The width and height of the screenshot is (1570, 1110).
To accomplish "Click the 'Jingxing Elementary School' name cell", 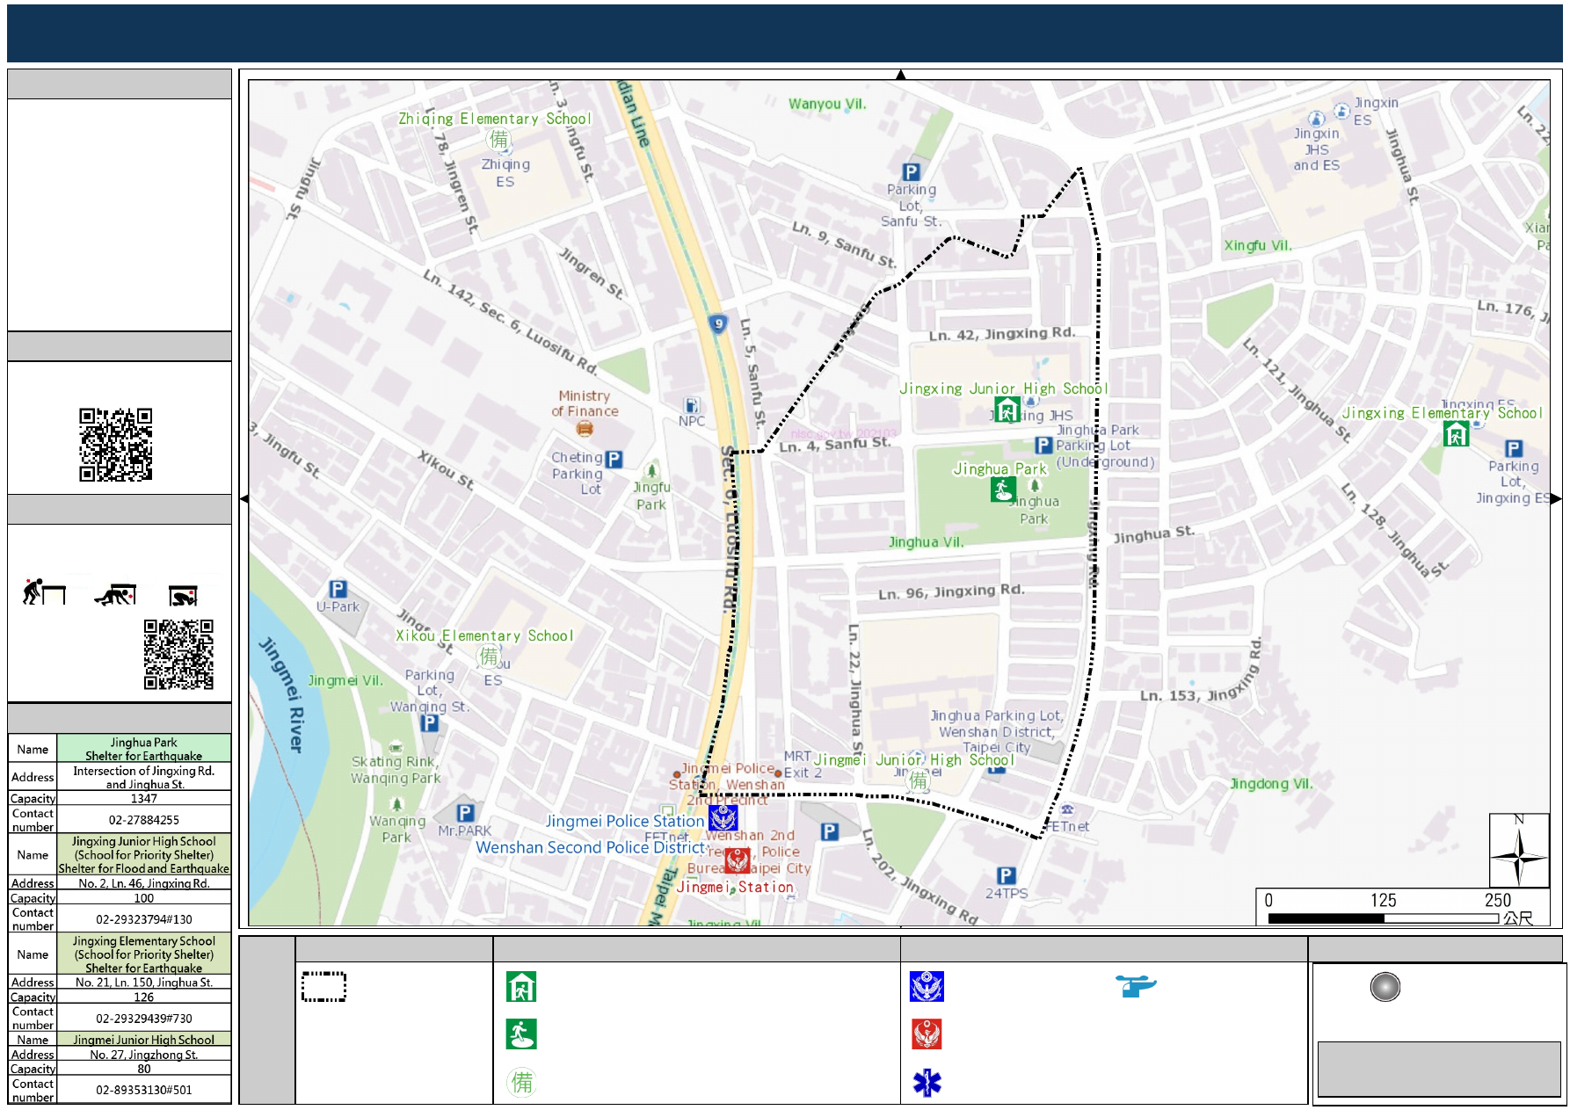I will pos(144,954).
